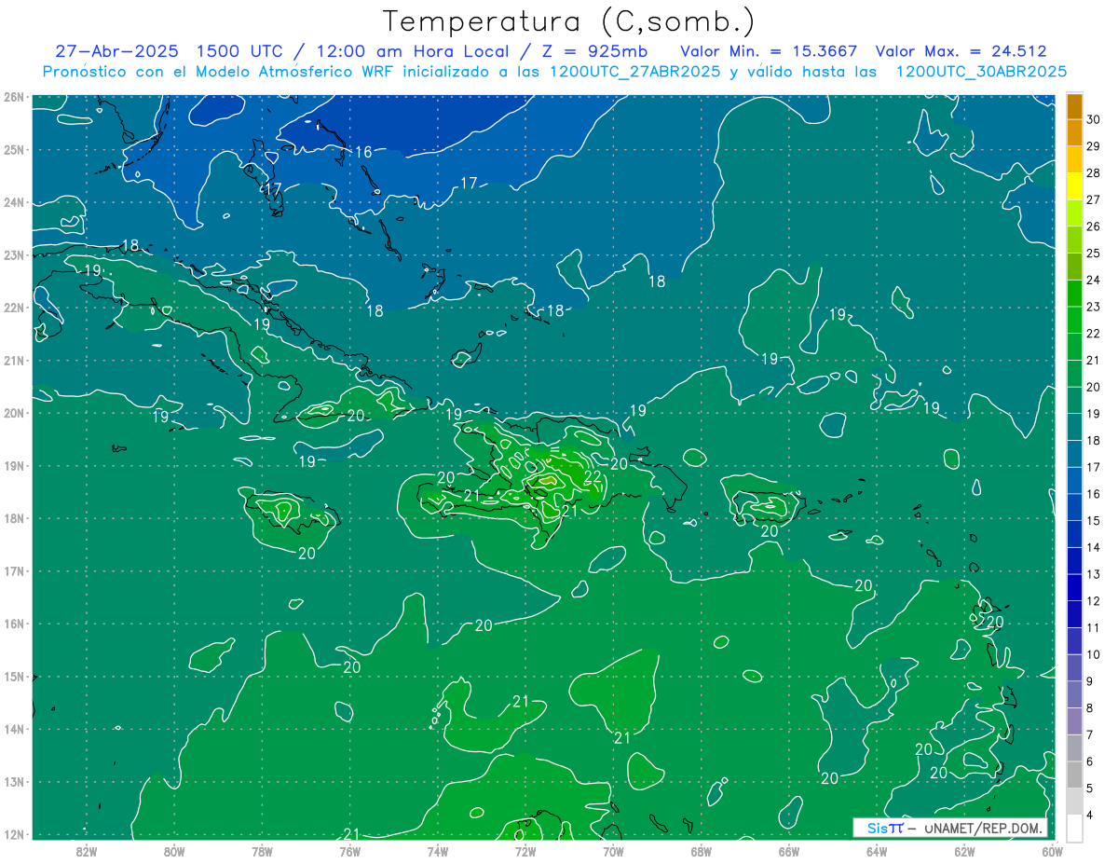The width and height of the screenshot is (1118, 864).
Task: Click the '22' contour label over Hispaniola
Action: (593, 476)
